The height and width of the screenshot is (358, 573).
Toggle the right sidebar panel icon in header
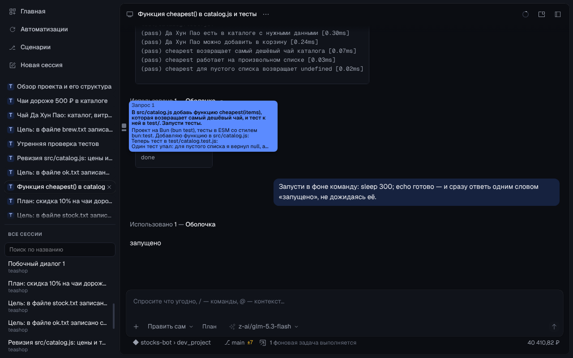click(558, 14)
